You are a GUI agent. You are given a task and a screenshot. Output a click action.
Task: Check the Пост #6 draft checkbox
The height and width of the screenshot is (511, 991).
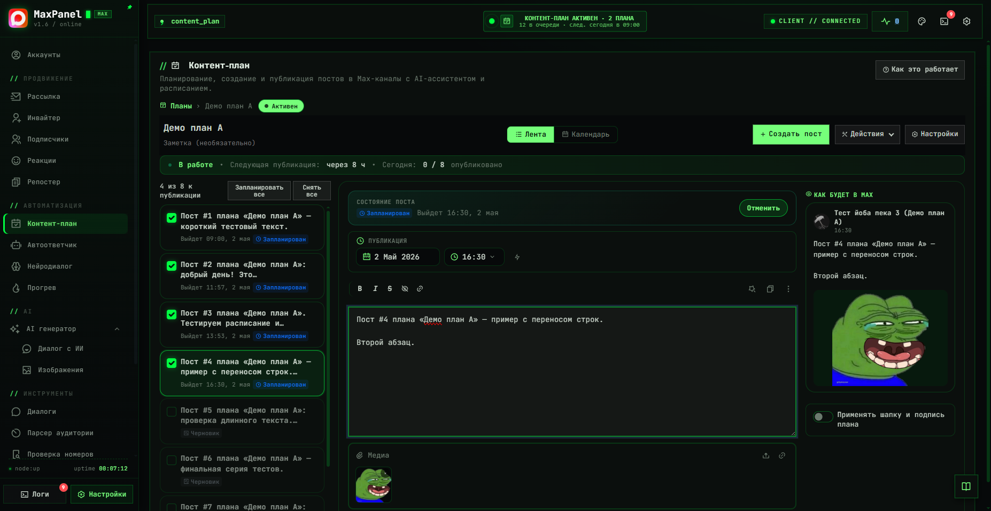point(172,460)
